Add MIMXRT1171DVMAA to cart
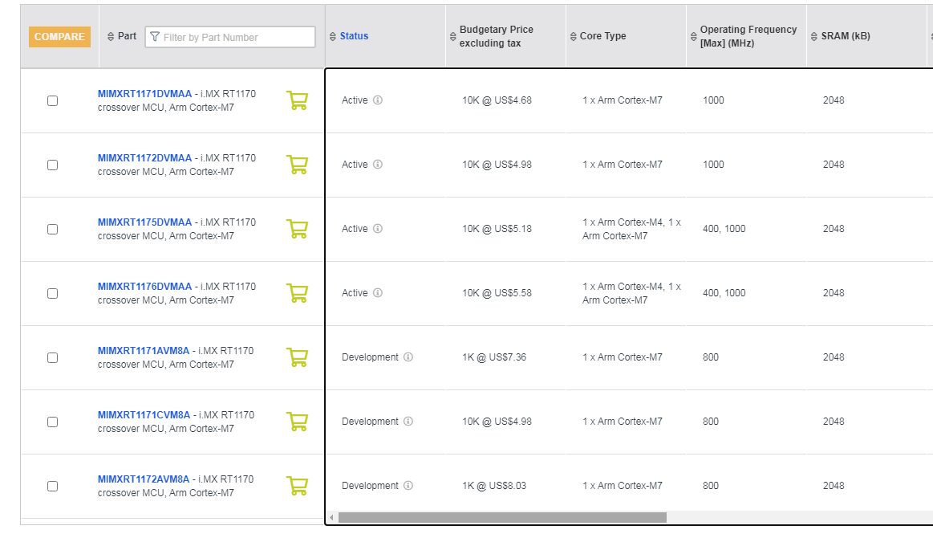This screenshot has width=933, height=538. 297,100
